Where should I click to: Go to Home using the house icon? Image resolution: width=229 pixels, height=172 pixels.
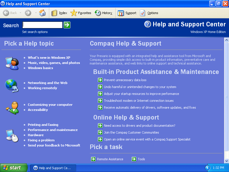(42, 13)
